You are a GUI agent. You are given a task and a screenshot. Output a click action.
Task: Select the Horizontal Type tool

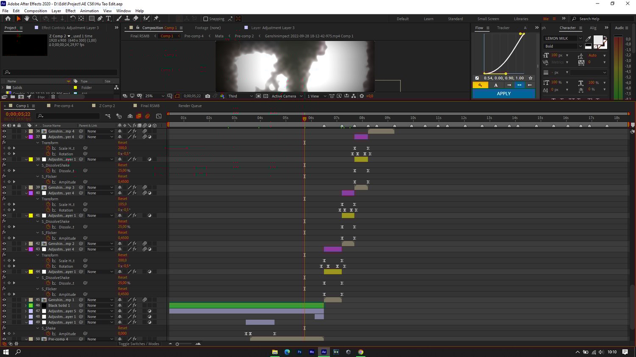[109, 19]
